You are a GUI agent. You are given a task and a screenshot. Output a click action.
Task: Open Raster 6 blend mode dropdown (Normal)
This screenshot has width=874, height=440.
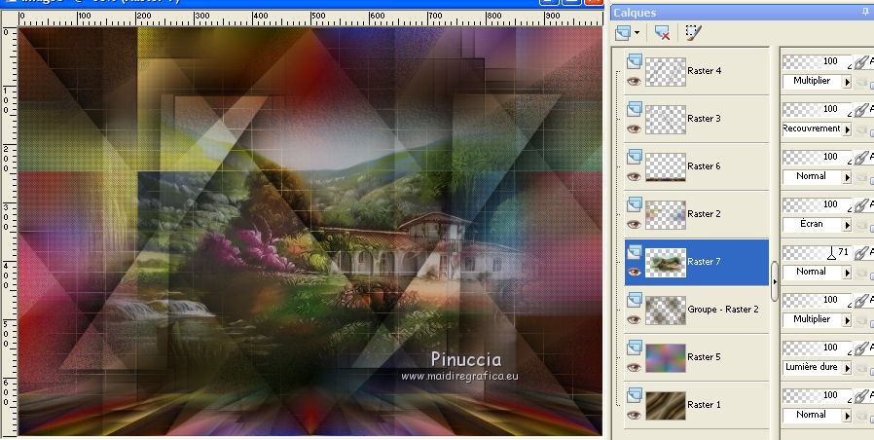pyautogui.click(x=847, y=177)
